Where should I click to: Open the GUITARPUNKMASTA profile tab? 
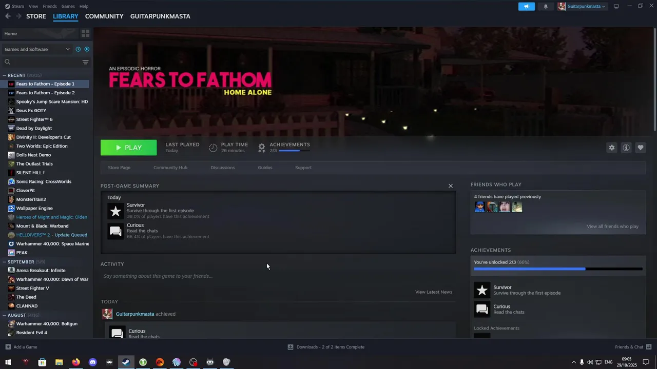click(160, 16)
